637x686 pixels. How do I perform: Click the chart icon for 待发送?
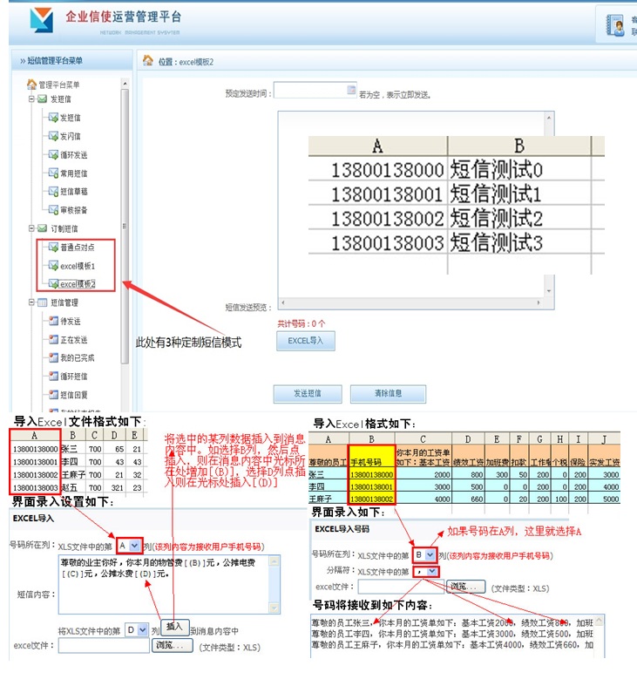pyautogui.click(x=53, y=321)
